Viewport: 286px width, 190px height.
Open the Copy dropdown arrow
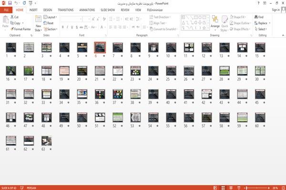pos(23,23)
